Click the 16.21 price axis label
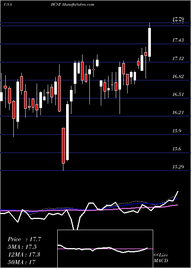Image resolution: width=191 pixels, height=268 pixels. [x=178, y=113]
